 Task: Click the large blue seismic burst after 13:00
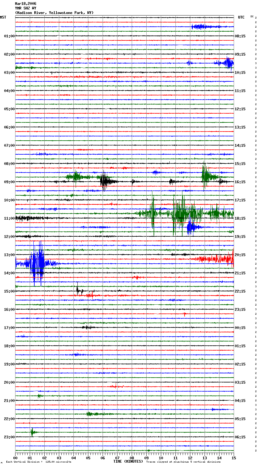tap(37, 263)
